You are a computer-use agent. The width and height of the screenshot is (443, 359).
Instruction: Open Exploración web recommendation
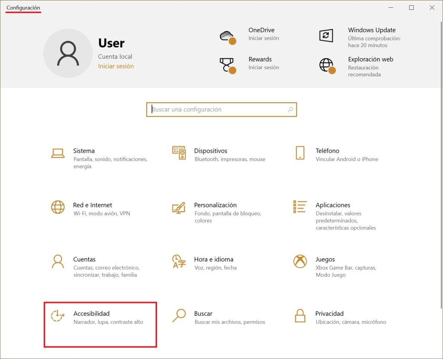371,59
